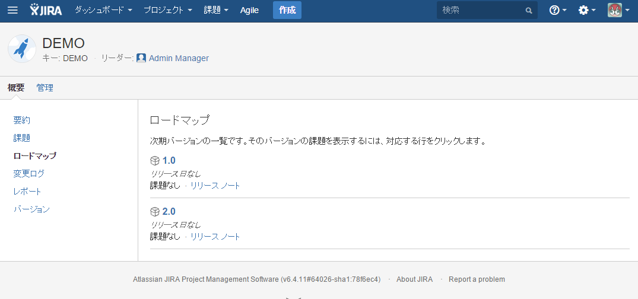Image resolution: width=638 pixels, height=299 pixels.
Task: Open the Admin Manager profile link
Action: [x=179, y=58]
